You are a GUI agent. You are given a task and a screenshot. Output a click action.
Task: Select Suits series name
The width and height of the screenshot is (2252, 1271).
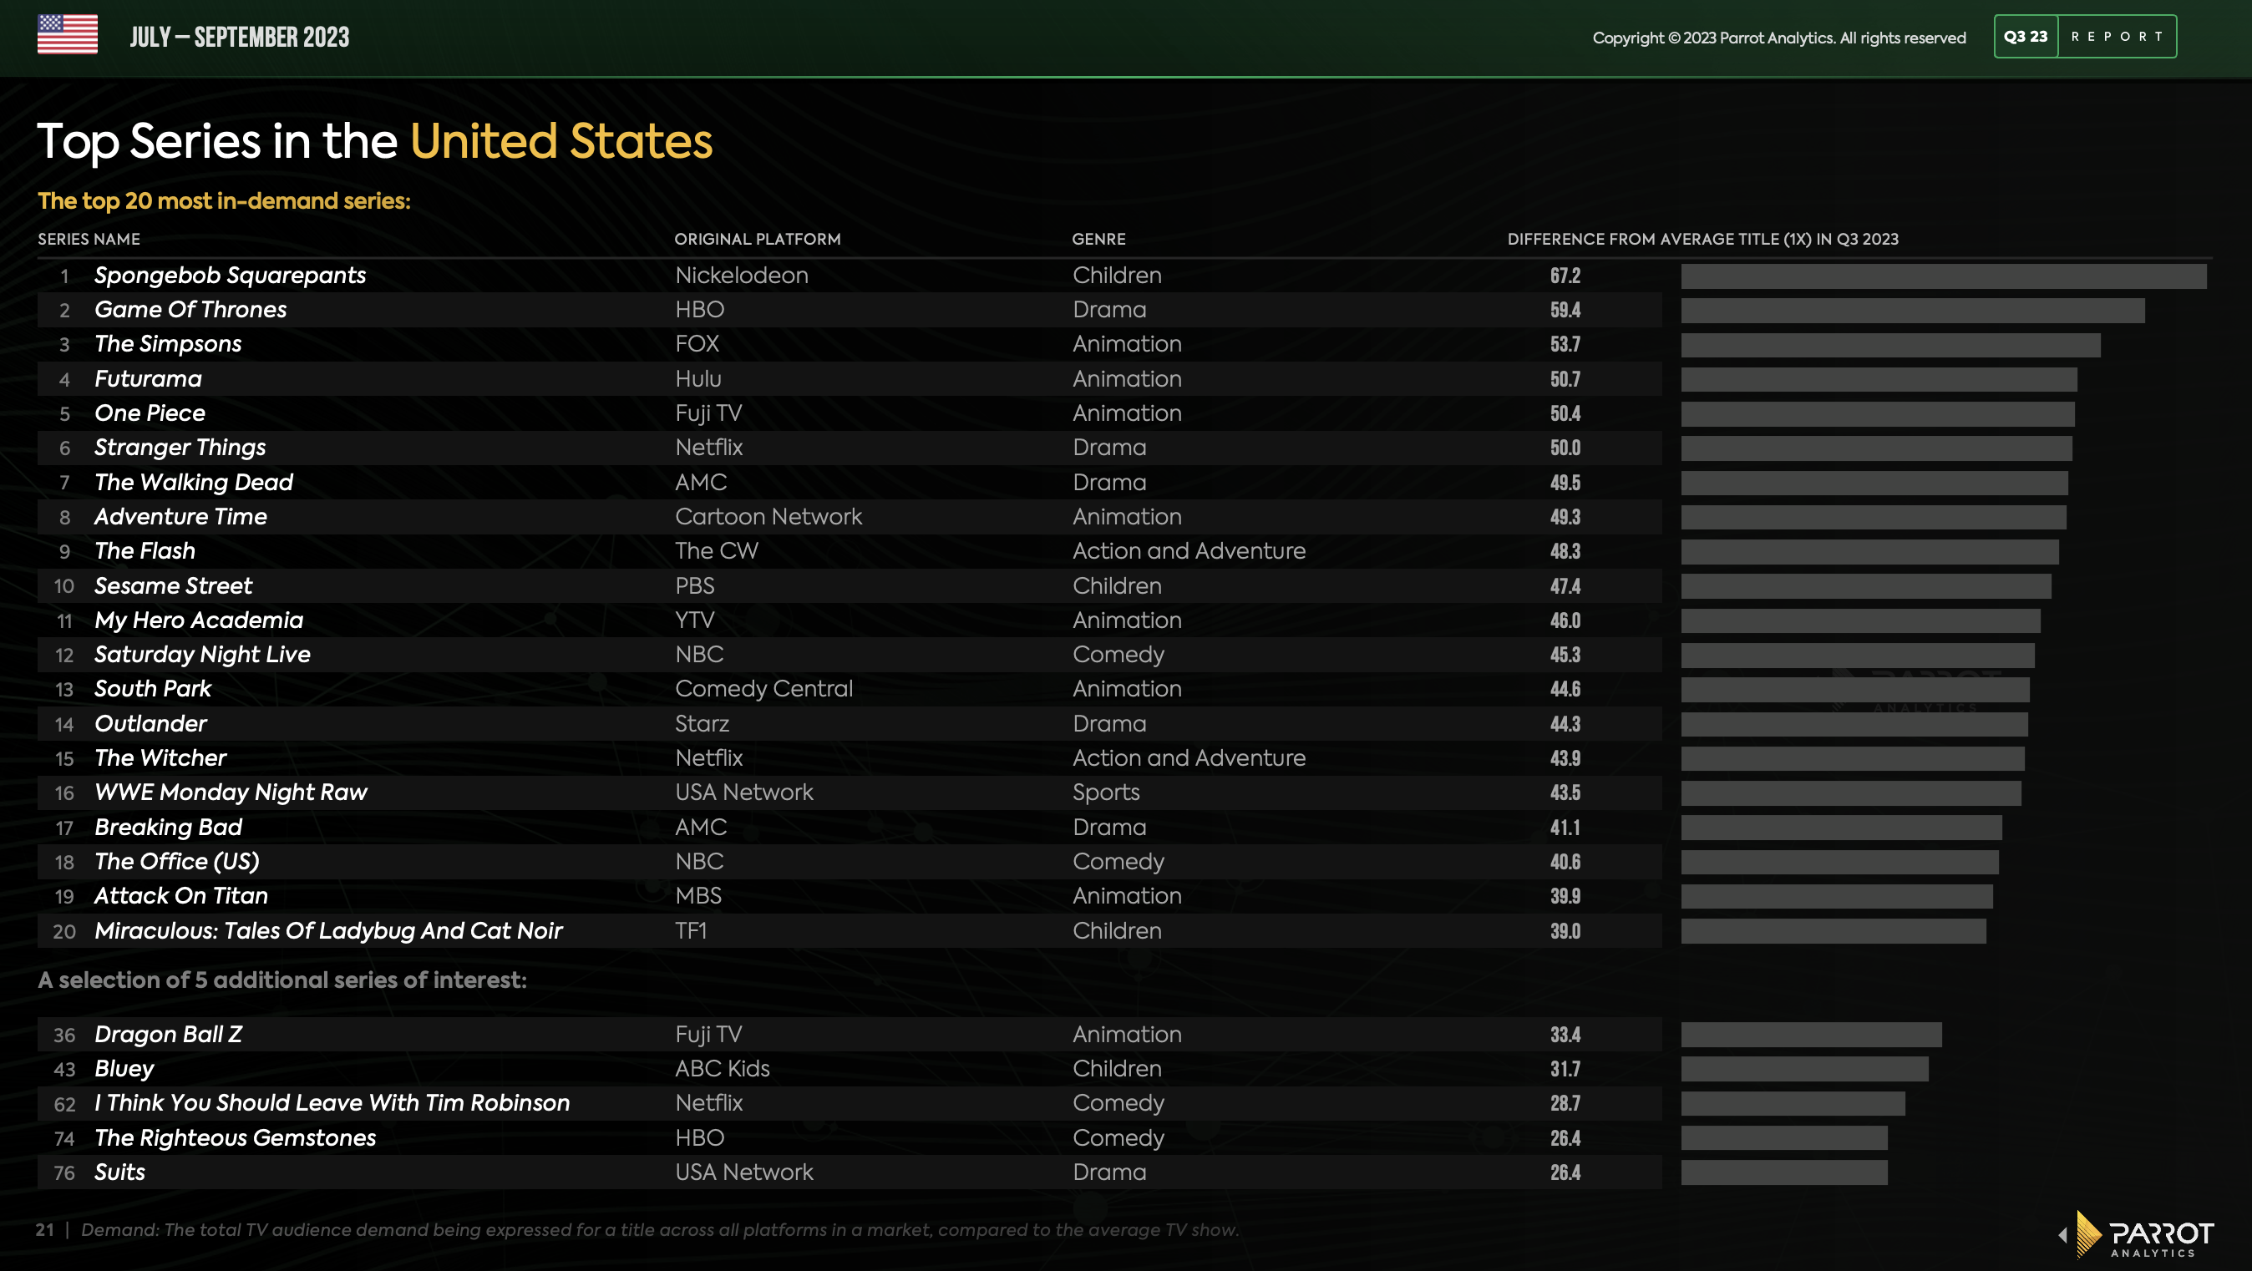coord(119,1172)
